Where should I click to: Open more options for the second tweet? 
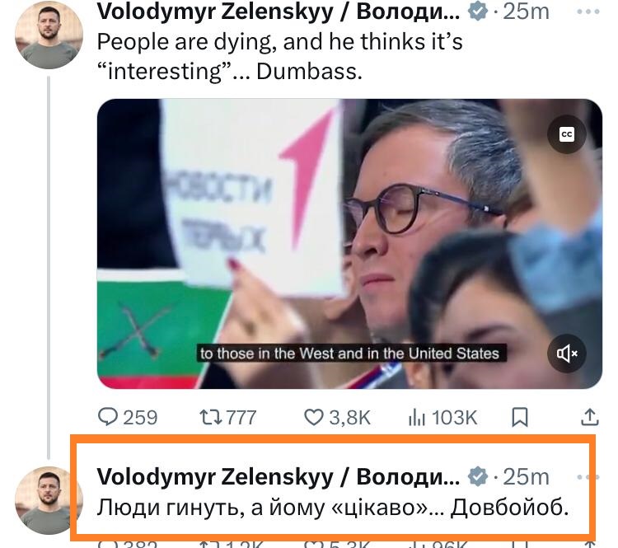(588, 477)
